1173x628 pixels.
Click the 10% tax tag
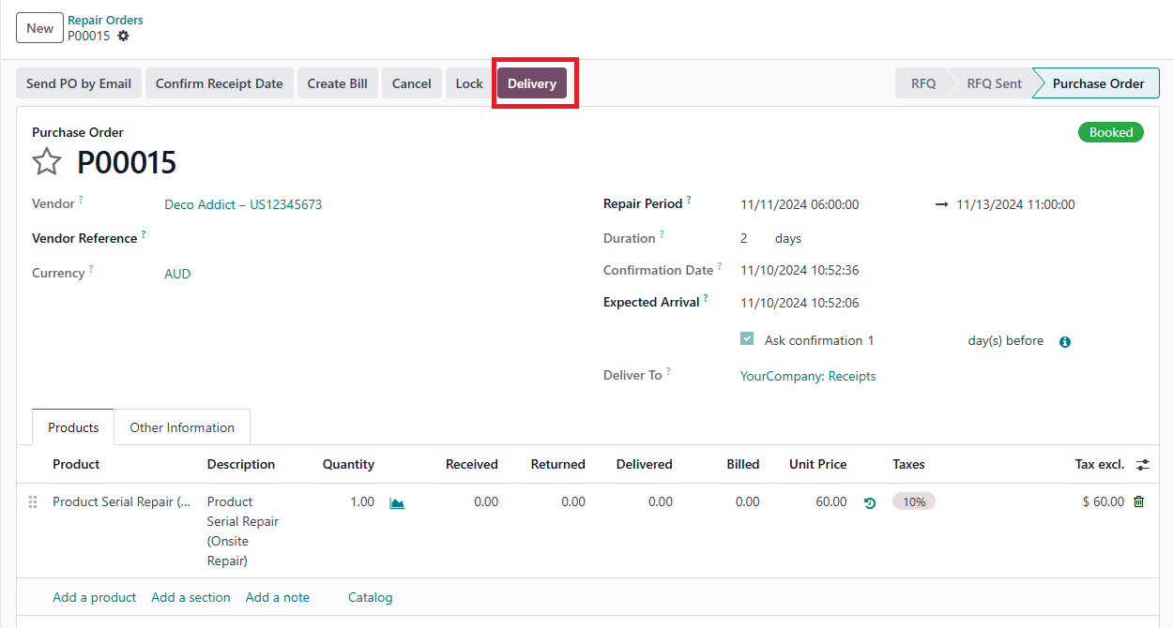coord(913,501)
